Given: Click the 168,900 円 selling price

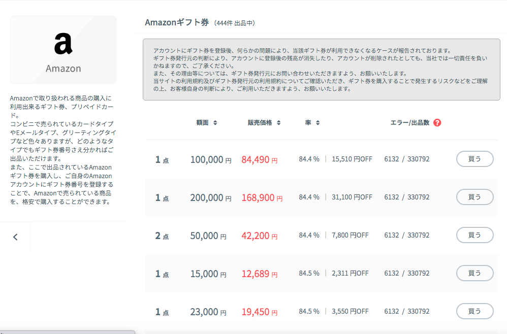Looking at the screenshot, I should pyautogui.click(x=262, y=197).
